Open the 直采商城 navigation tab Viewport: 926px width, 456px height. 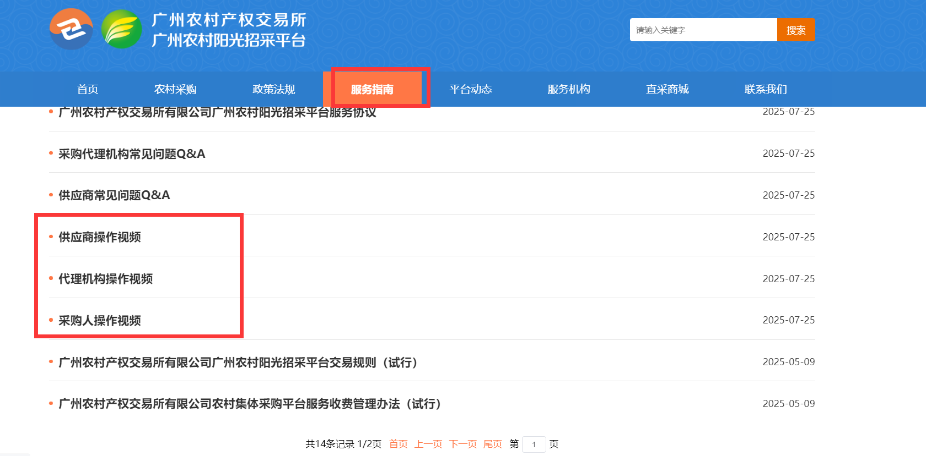pos(667,89)
